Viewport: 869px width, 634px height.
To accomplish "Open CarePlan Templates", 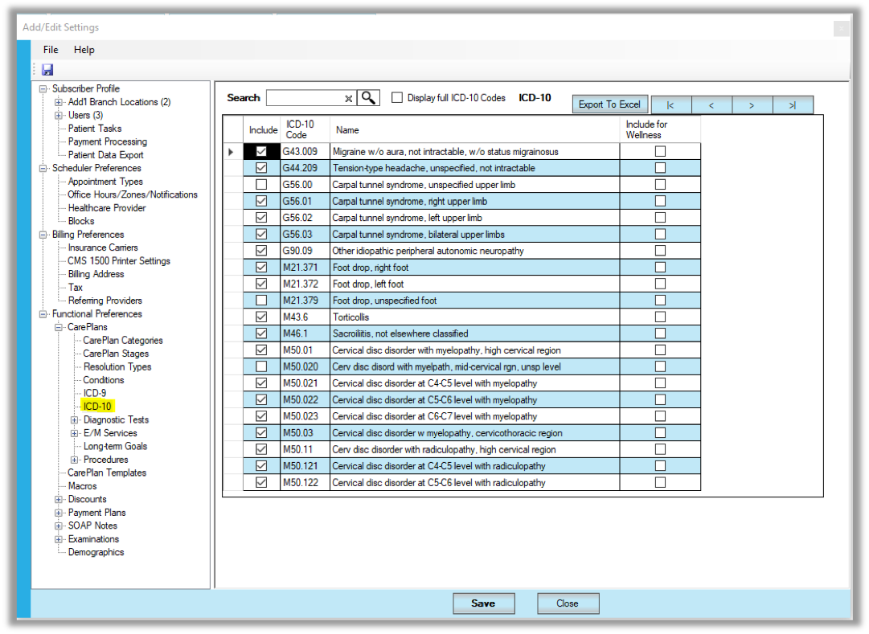I will (107, 472).
